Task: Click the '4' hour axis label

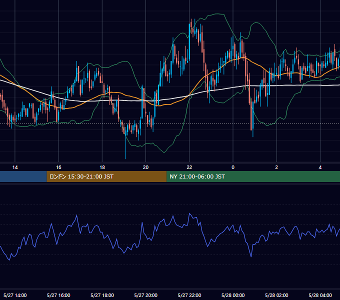Action: click(x=320, y=167)
